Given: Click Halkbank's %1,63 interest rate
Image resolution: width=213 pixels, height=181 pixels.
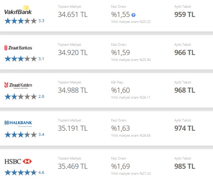Looking at the screenshot, I should point(121,128).
